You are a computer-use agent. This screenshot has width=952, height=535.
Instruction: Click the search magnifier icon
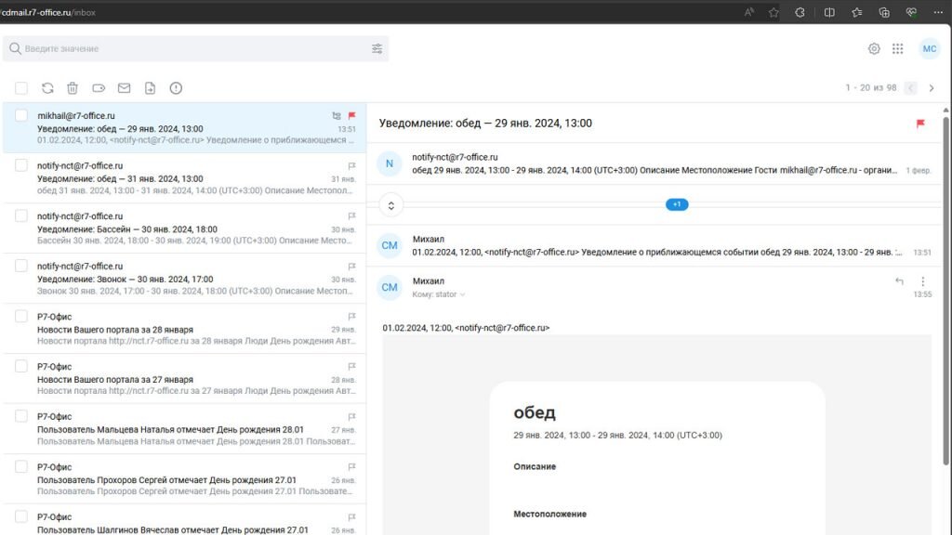[15, 48]
